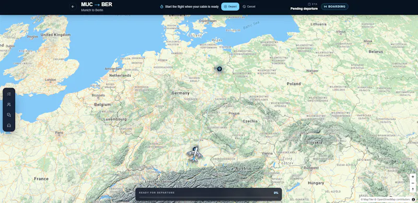Reset map bearing with compass button
This screenshot has width=418, height=203.
pos(413,189)
